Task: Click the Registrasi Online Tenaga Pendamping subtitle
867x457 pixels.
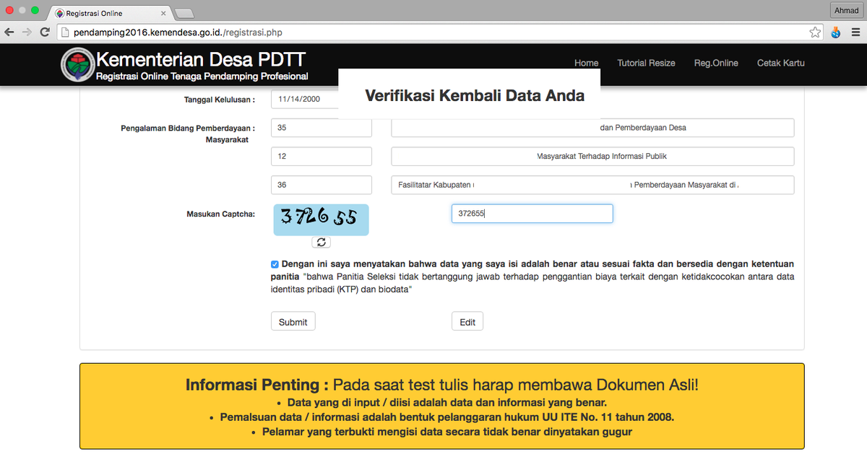Action: click(202, 77)
